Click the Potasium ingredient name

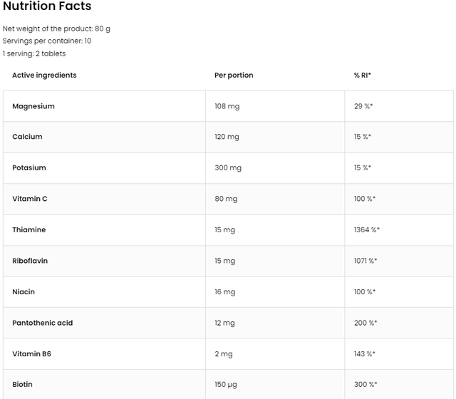click(29, 168)
